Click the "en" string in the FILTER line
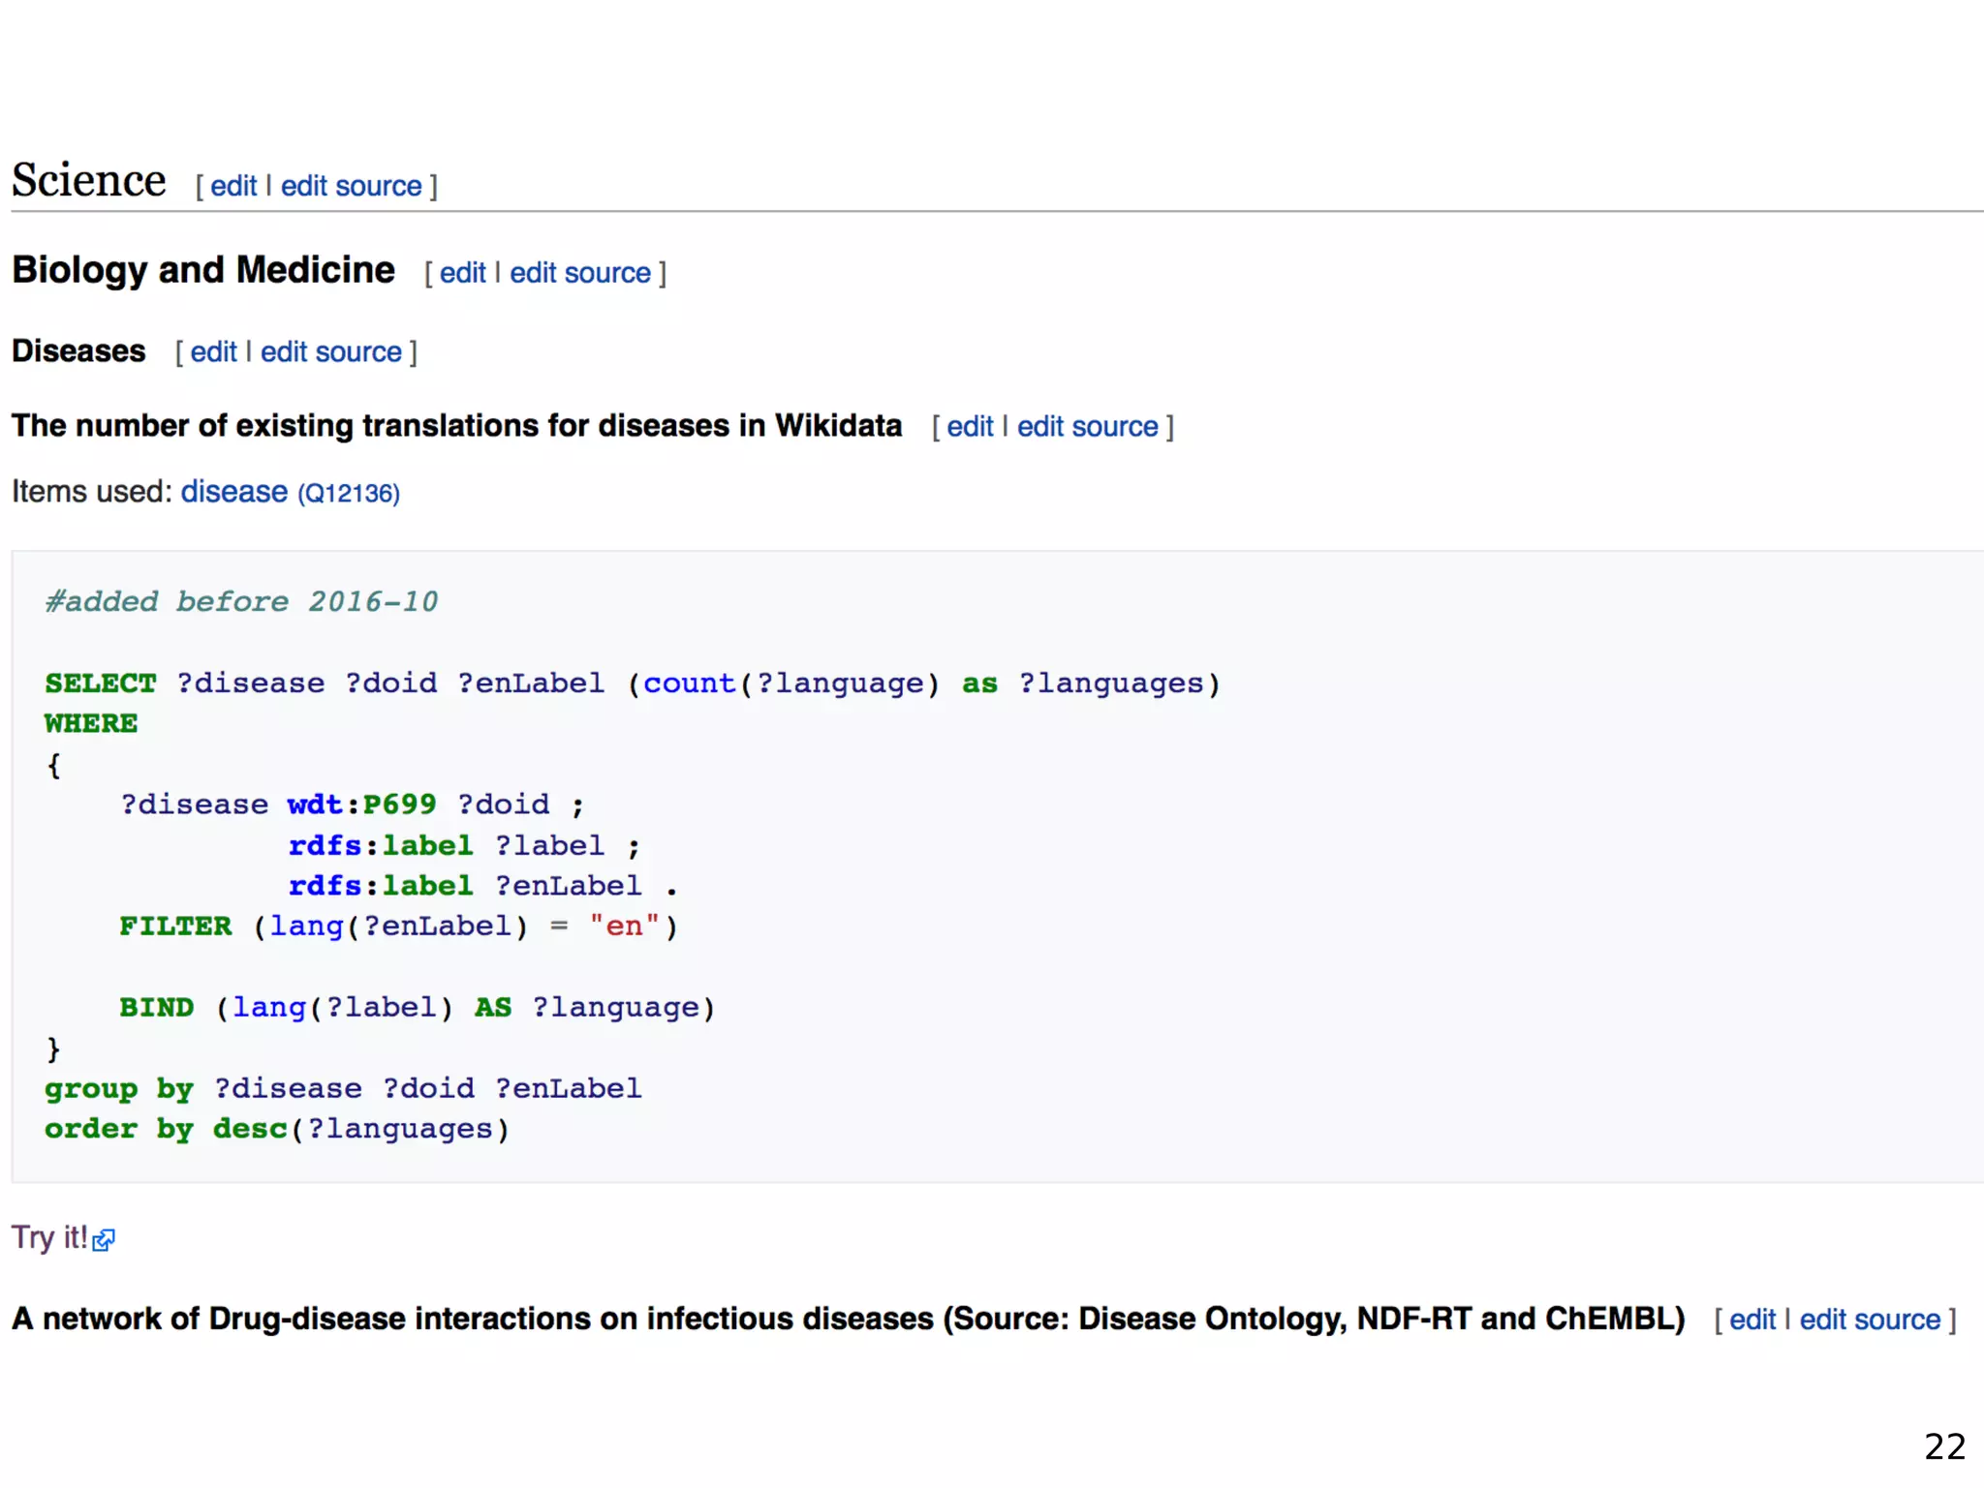 click(624, 926)
